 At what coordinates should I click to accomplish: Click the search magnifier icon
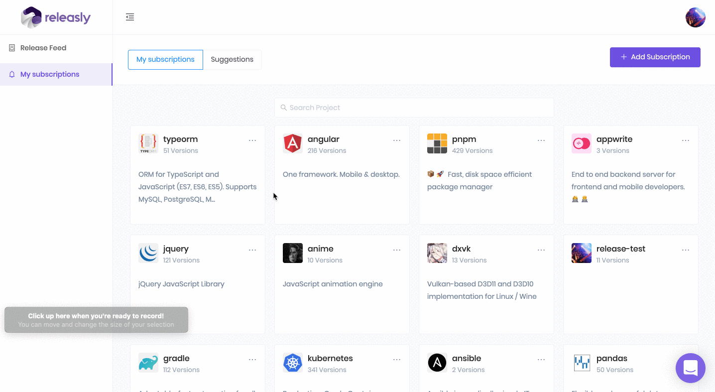pyautogui.click(x=284, y=108)
